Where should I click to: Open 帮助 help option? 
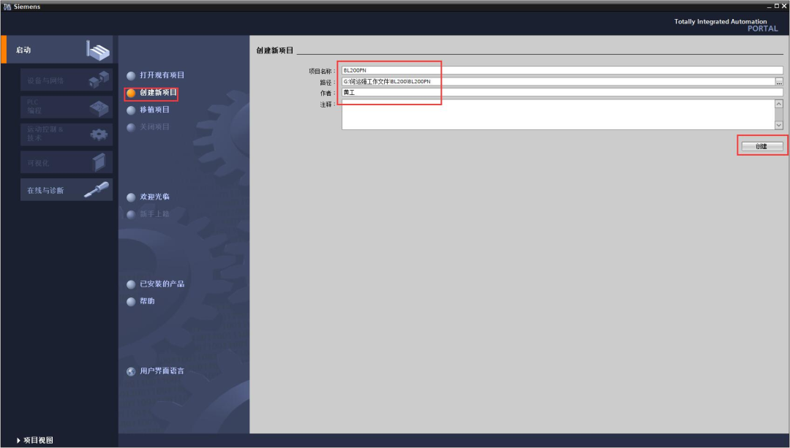click(147, 301)
